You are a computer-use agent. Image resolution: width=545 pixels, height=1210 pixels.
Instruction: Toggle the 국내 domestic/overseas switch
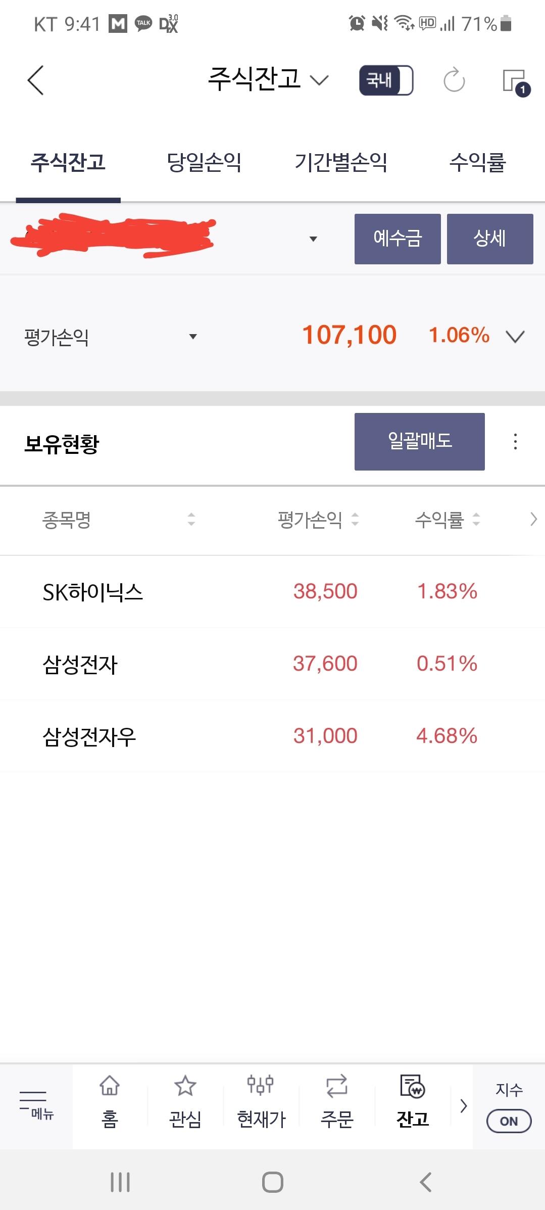click(x=386, y=80)
